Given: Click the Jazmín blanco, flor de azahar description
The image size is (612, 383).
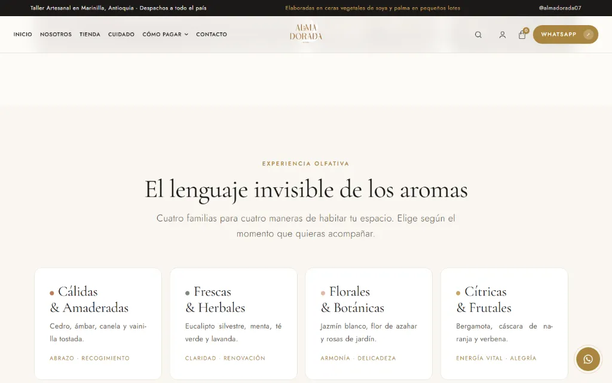Looking at the screenshot, I should click(x=368, y=332).
